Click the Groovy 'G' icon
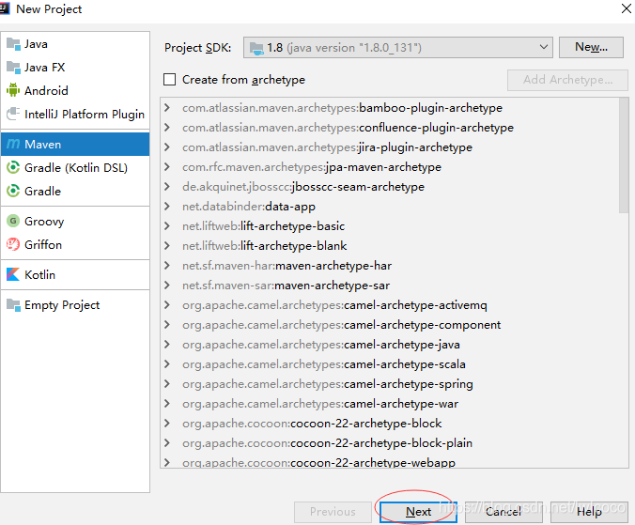Image resolution: width=635 pixels, height=525 pixels. point(13,221)
